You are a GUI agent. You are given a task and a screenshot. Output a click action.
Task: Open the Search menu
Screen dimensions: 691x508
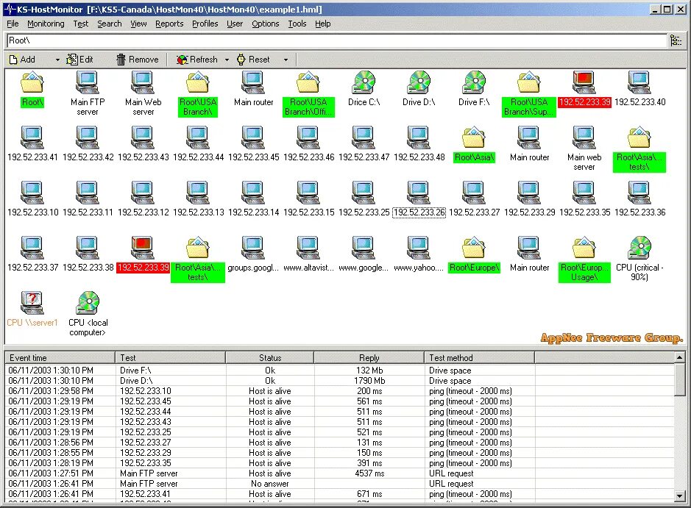[x=110, y=24]
